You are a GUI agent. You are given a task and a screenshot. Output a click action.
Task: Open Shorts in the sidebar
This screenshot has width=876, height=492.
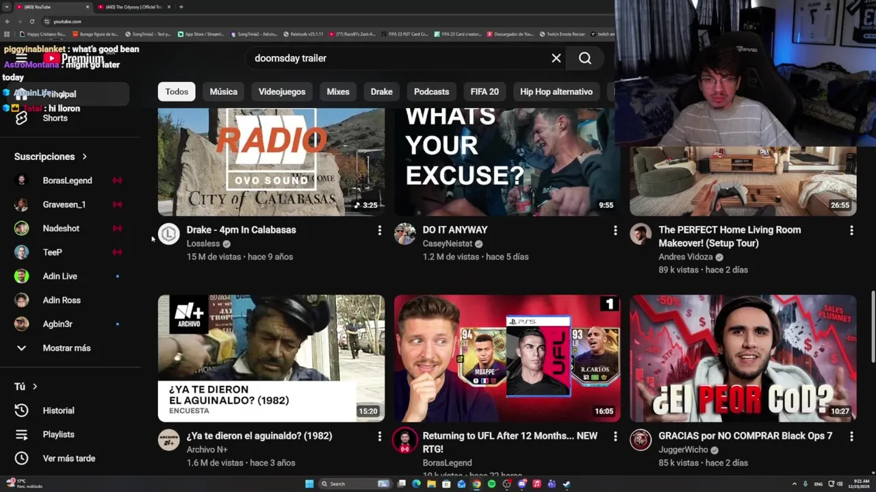click(70, 118)
